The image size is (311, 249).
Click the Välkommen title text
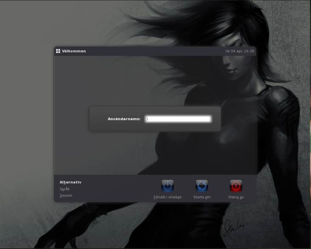(x=74, y=51)
